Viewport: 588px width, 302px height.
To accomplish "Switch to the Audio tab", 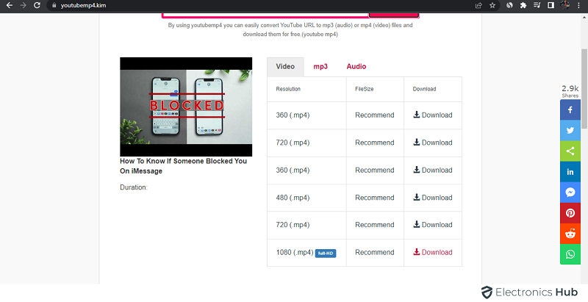I will (356, 67).
